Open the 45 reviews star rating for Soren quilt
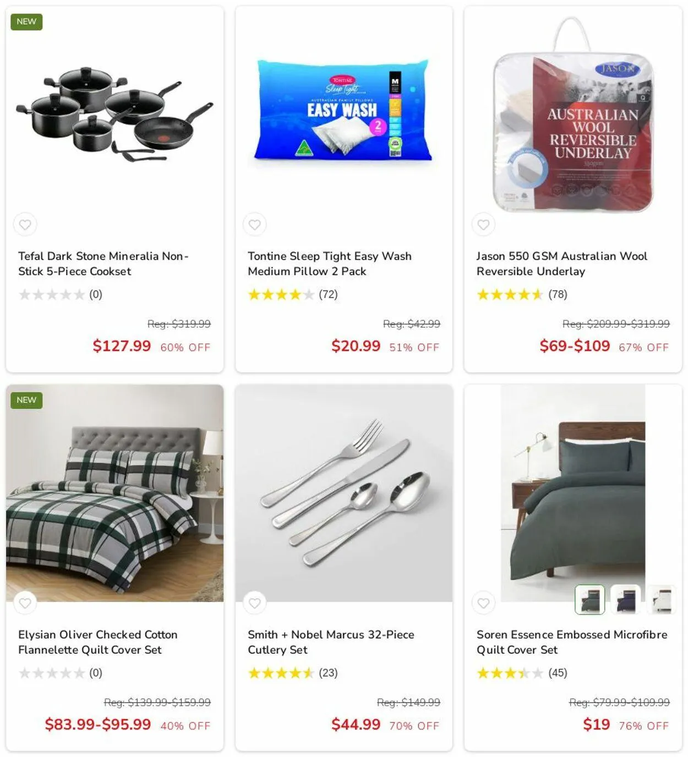 click(522, 673)
